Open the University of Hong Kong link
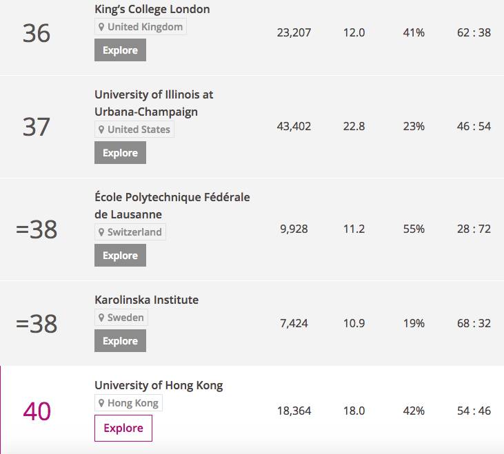Viewport: 504px width, 454px height. [159, 385]
